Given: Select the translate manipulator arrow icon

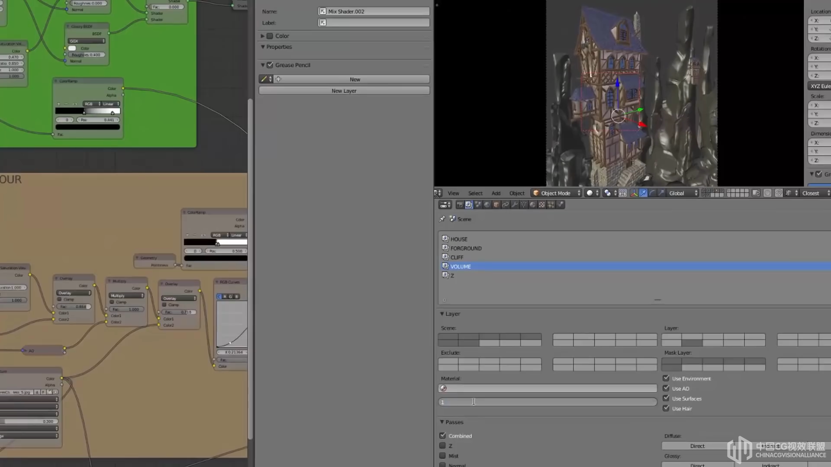Looking at the screenshot, I should (643, 193).
